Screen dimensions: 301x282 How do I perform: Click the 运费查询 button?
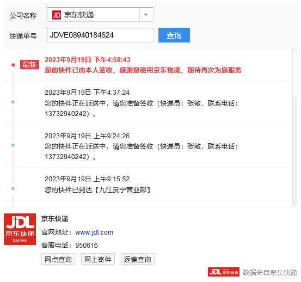coord(138,259)
